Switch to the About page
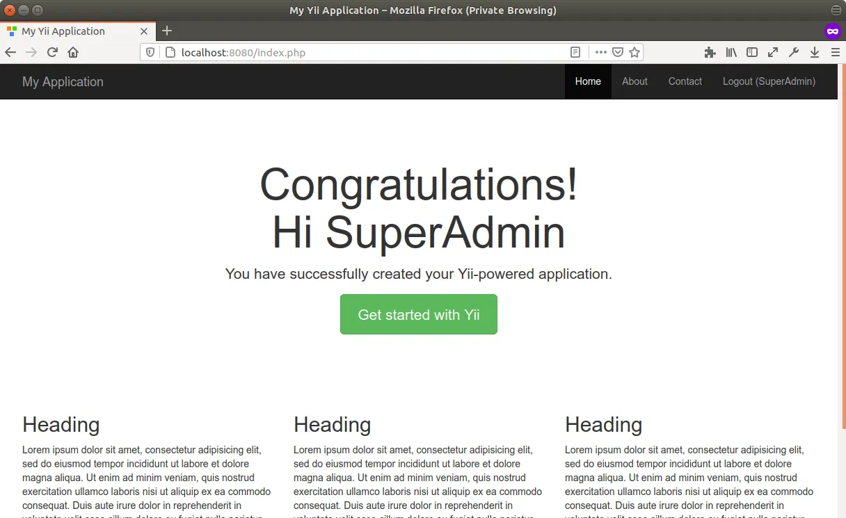The image size is (846, 518). [634, 81]
